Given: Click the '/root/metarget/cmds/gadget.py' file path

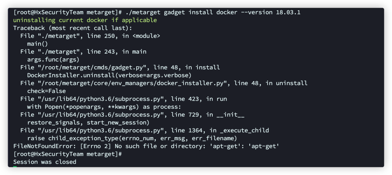Looking at the screenshot, I should coord(92,67).
